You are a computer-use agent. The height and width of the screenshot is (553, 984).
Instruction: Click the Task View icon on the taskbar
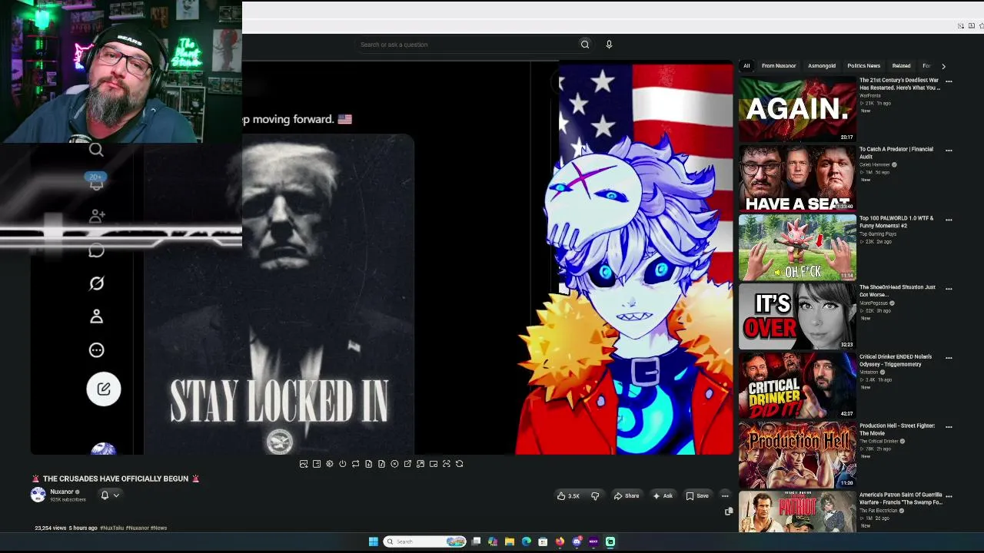[476, 541]
